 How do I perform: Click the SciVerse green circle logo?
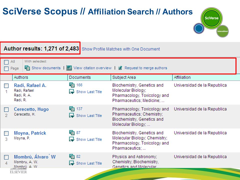[211, 18]
